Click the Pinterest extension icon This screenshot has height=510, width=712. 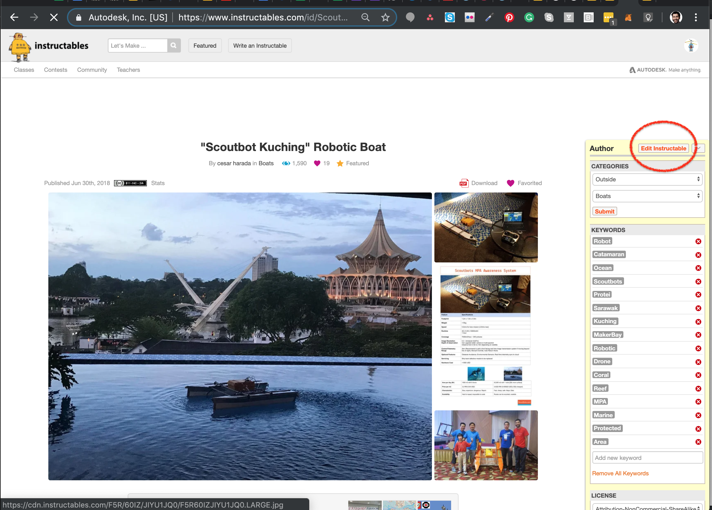pos(509,17)
